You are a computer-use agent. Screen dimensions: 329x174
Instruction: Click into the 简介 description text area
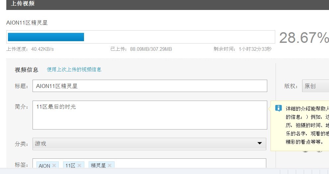coord(150,115)
